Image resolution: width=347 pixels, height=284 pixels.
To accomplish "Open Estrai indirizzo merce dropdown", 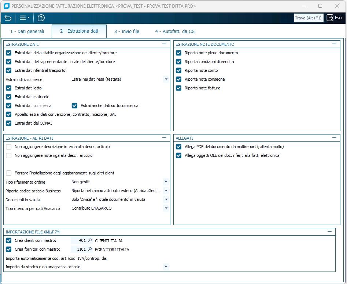I will (166, 79).
